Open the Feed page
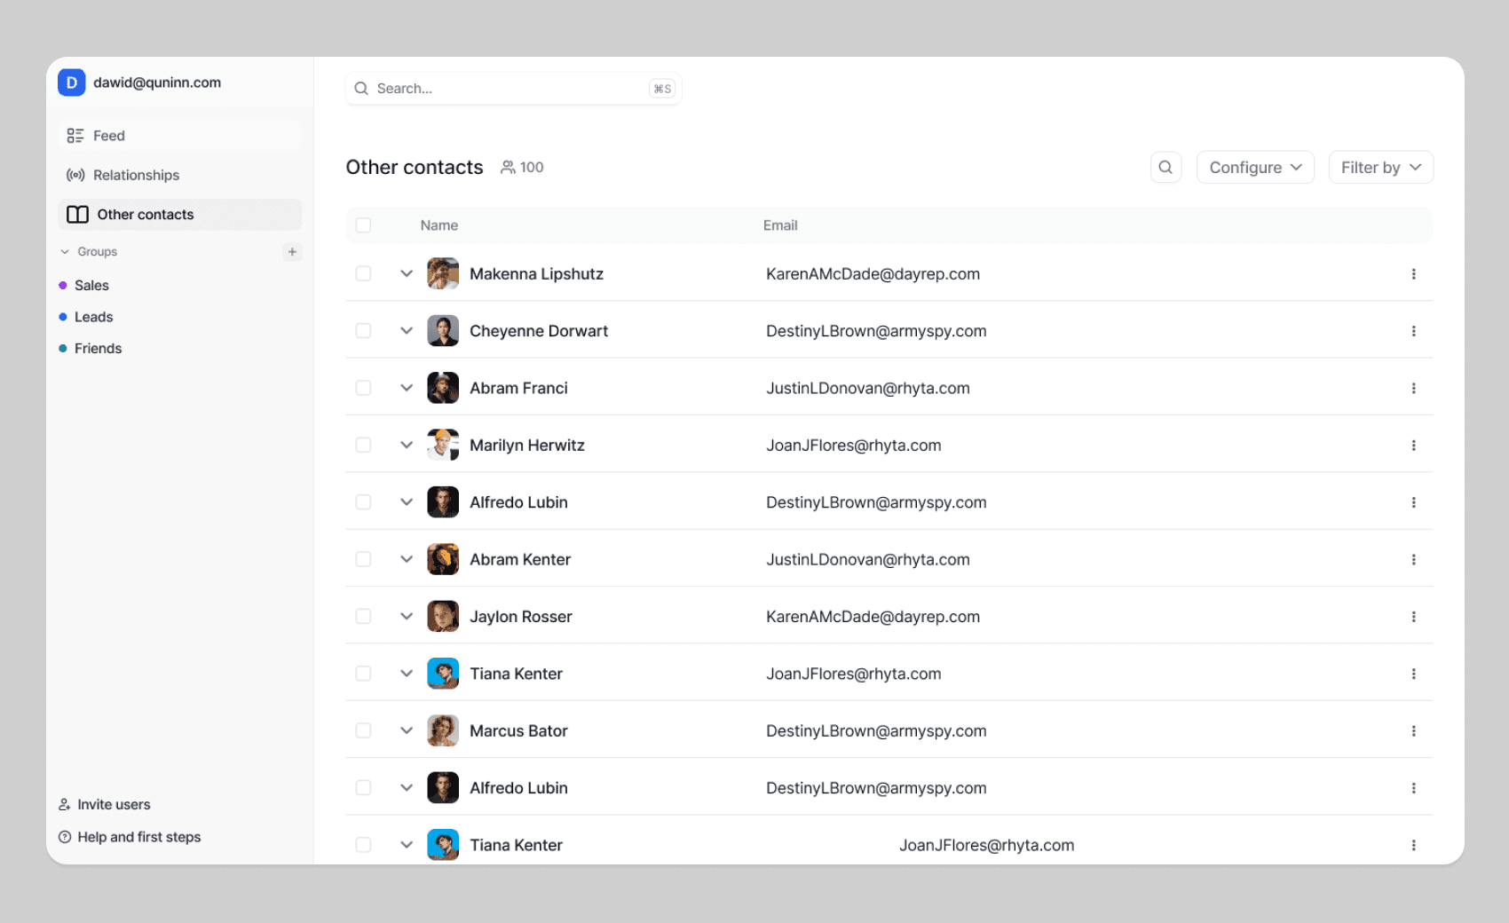 (x=180, y=136)
